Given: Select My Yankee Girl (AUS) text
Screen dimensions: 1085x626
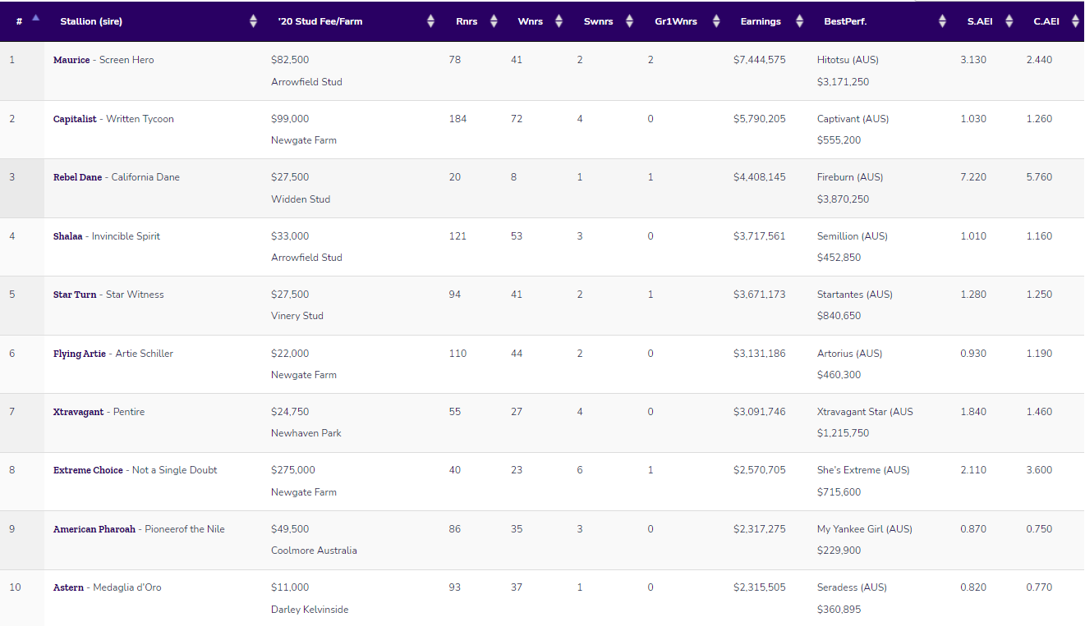Looking at the screenshot, I should (x=865, y=529).
